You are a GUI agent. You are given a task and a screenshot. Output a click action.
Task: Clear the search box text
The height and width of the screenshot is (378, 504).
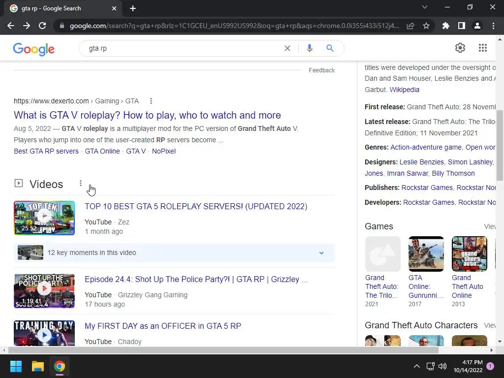(x=287, y=48)
